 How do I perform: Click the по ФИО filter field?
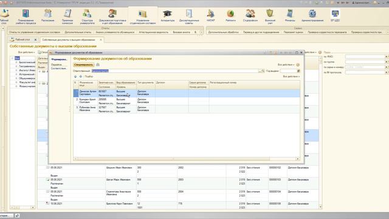point(365,57)
